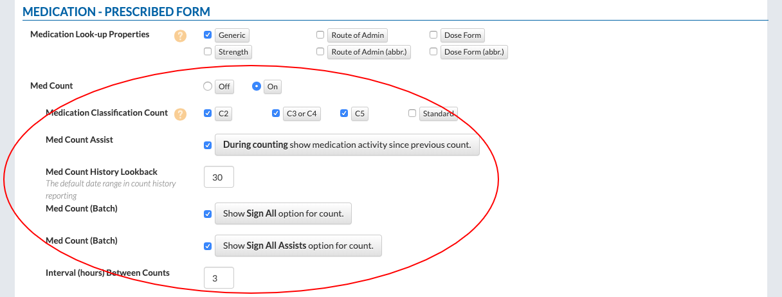Click the Med Count History Lookback field
Image resolution: width=782 pixels, height=297 pixels.
pos(218,177)
